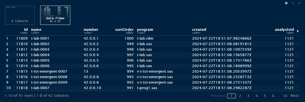
Task: Click the created column header
Action: pos(199,30)
